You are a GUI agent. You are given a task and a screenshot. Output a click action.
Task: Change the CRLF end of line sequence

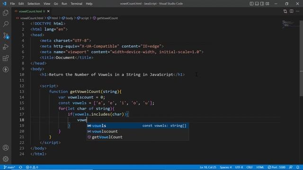(250, 167)
